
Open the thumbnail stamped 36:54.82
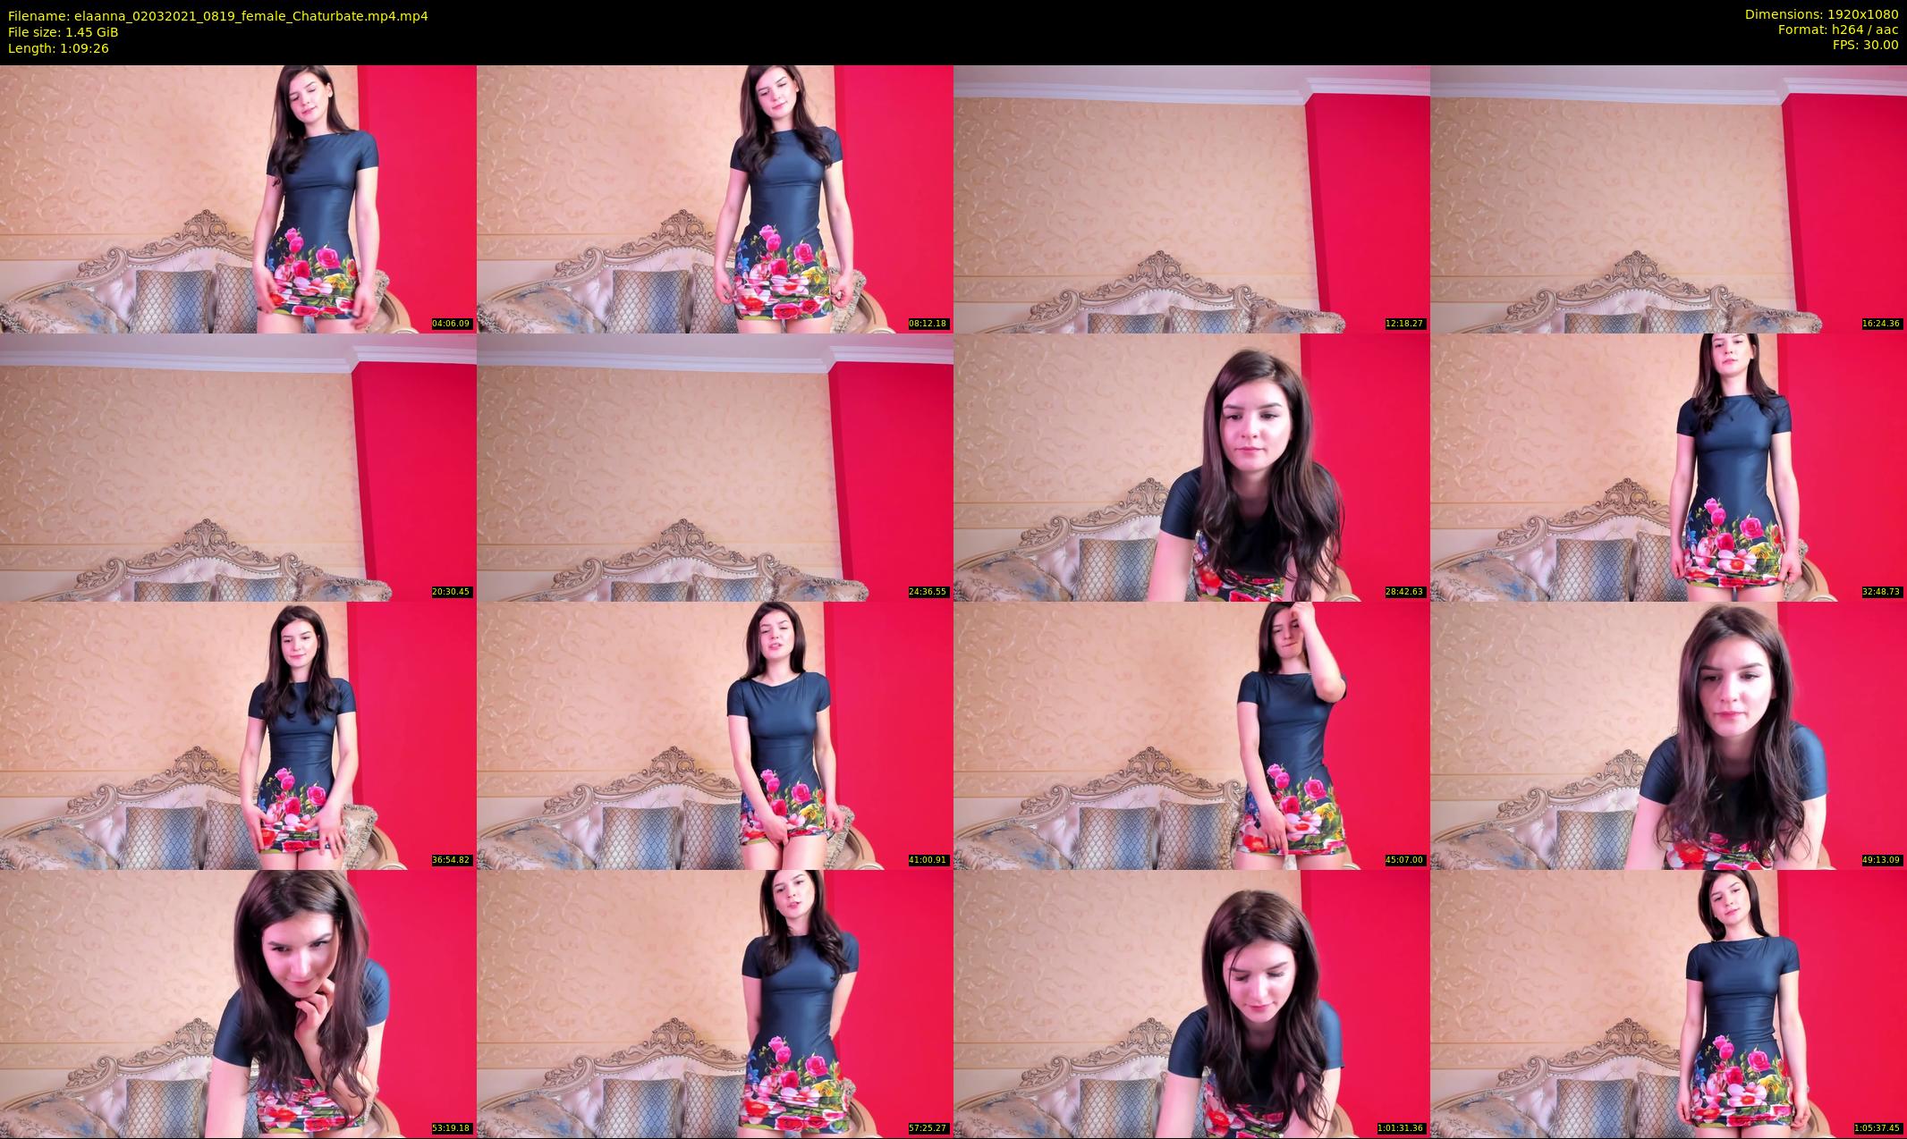238,735
